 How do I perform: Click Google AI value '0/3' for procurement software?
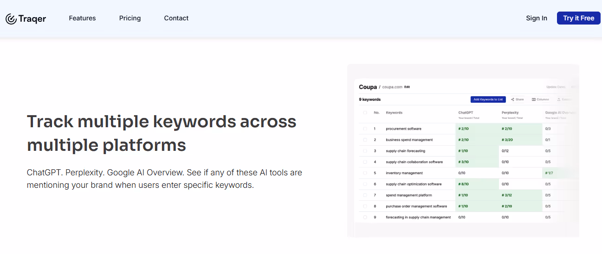click(548, 129)
